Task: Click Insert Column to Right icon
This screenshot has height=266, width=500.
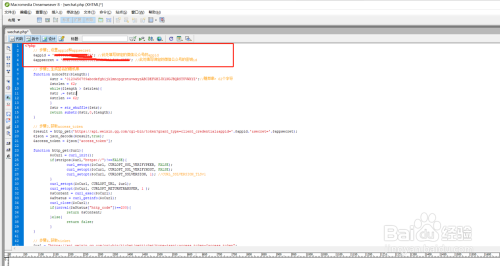Action: (142, 20)
